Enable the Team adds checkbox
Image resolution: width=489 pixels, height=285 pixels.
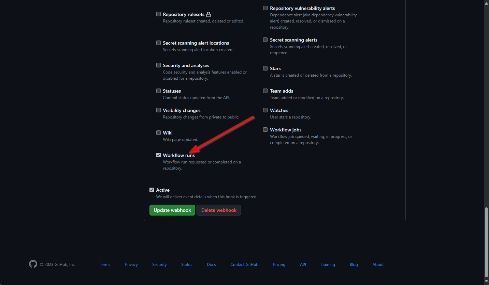(x=265, y=91)
